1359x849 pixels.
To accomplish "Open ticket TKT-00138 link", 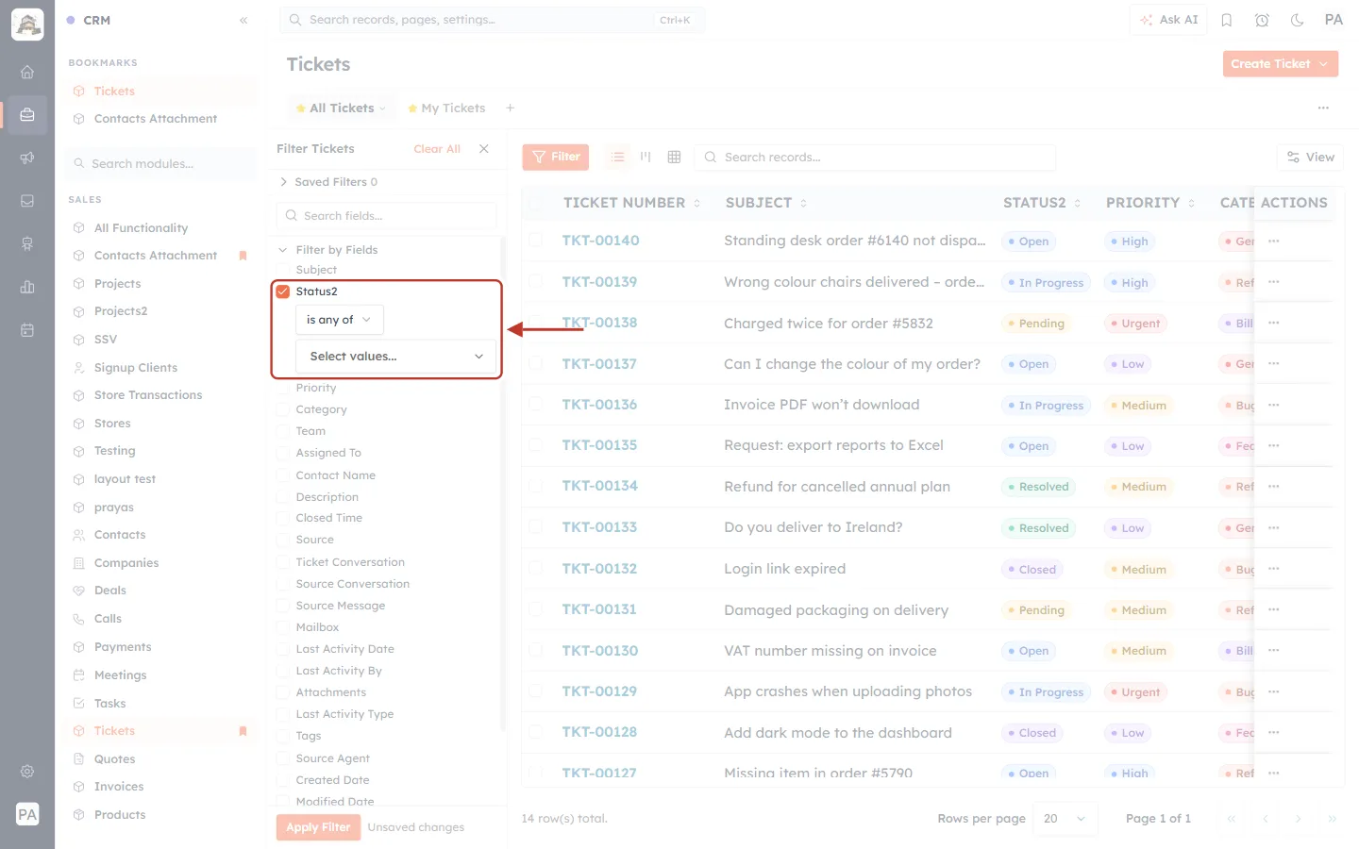I will pos(600,323).
